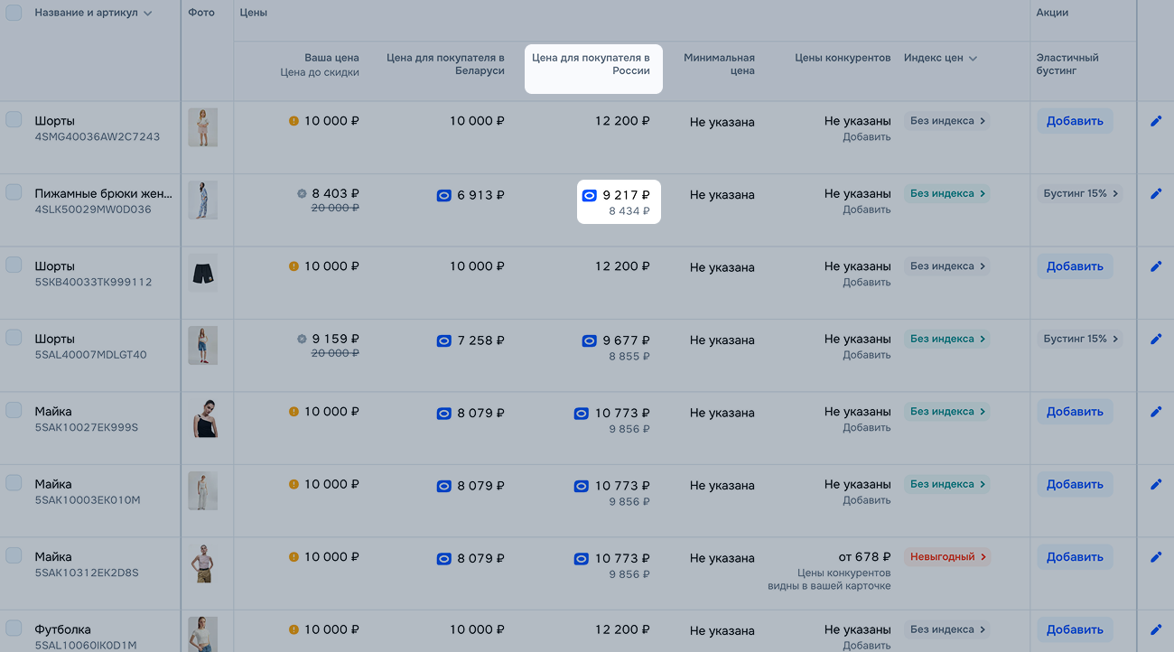Click edit pencil for Майка 5SAK10312EK2D8S
Image resolution: width=1174 pixels, height=652 pixels.
[x=1155, y=557]
